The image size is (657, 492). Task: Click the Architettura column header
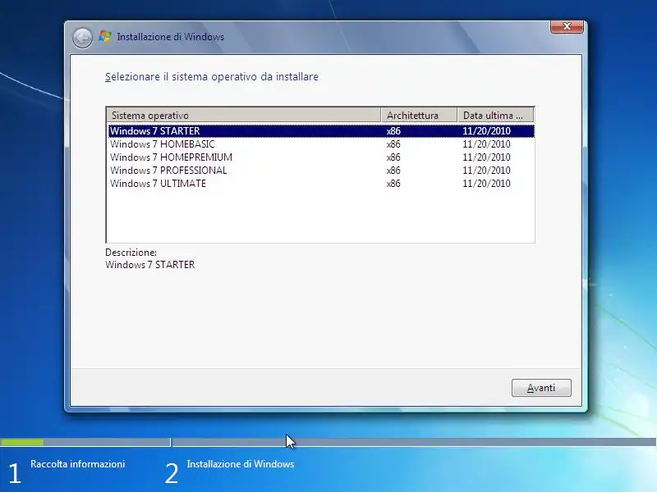tap(419, 115)
